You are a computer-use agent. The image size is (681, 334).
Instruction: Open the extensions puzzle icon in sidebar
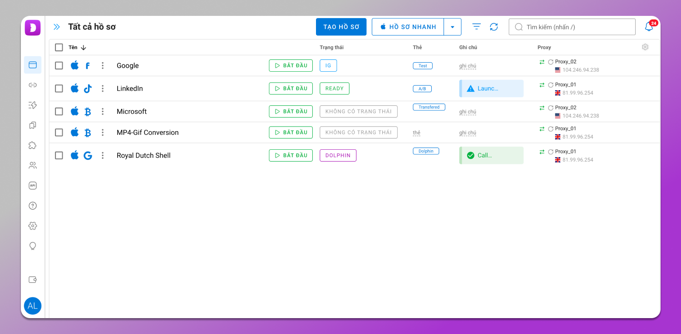(33, 145)
